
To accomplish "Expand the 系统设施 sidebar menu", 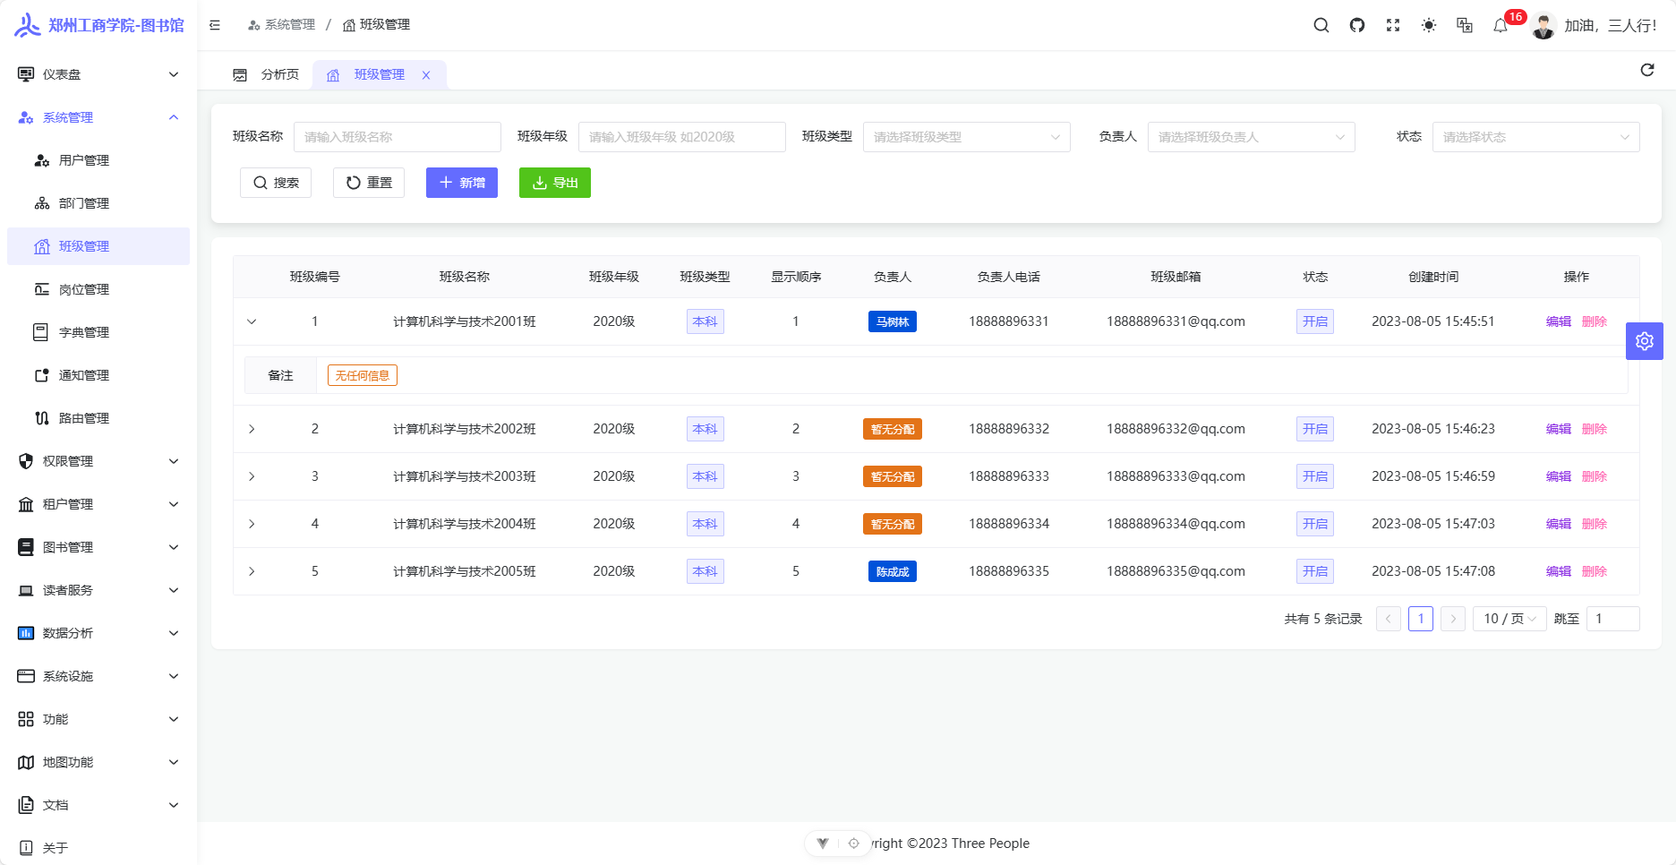I will pyautogui.click(x=98, y=676).
